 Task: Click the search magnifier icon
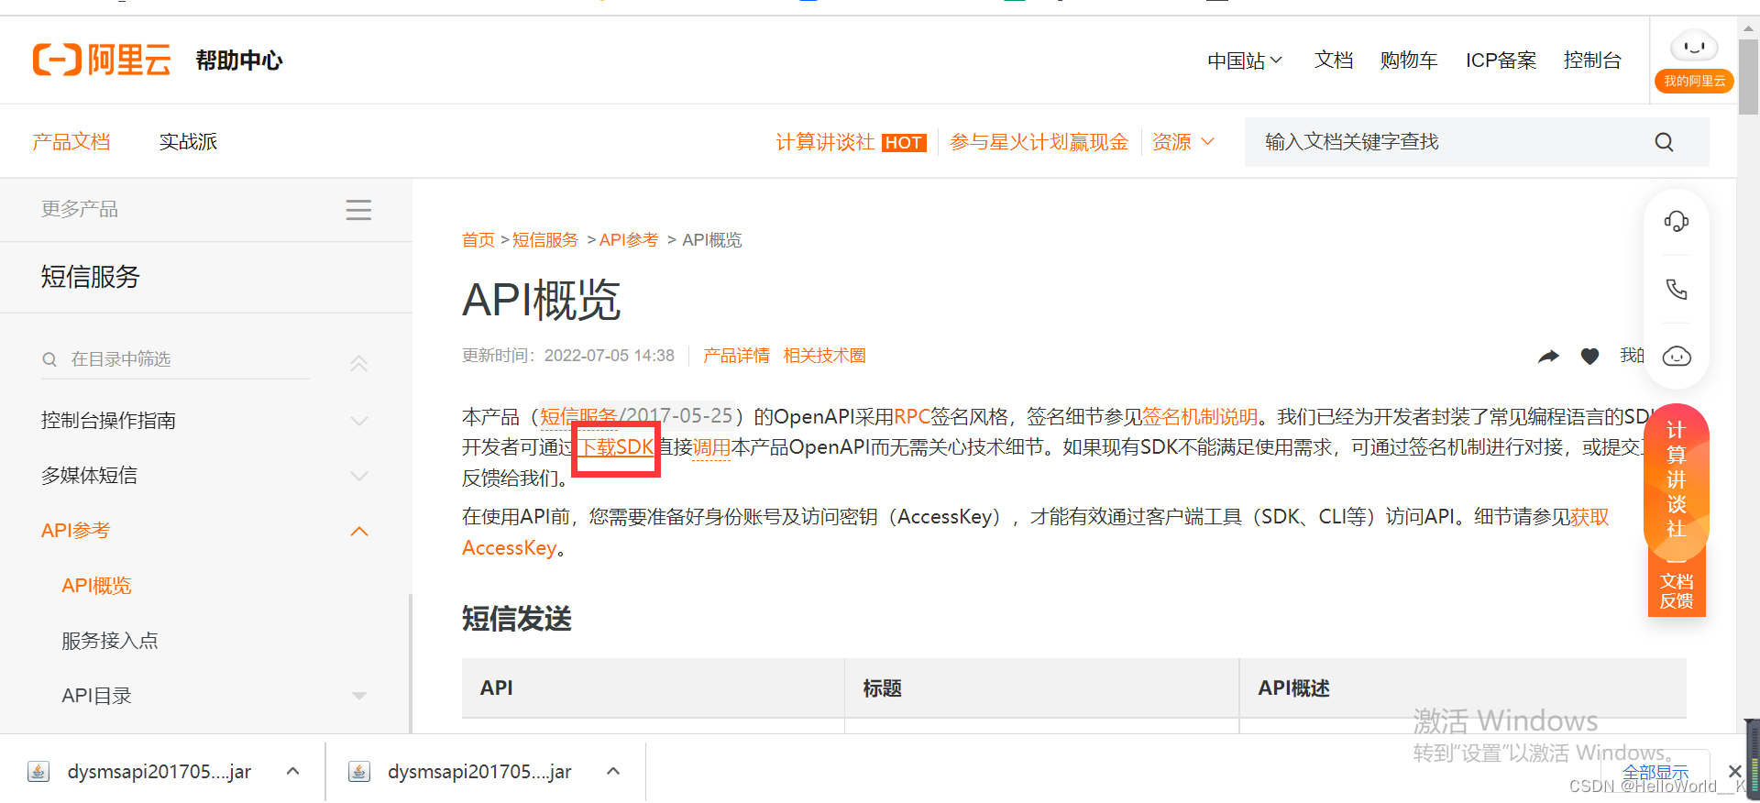tap(1664, 142)
